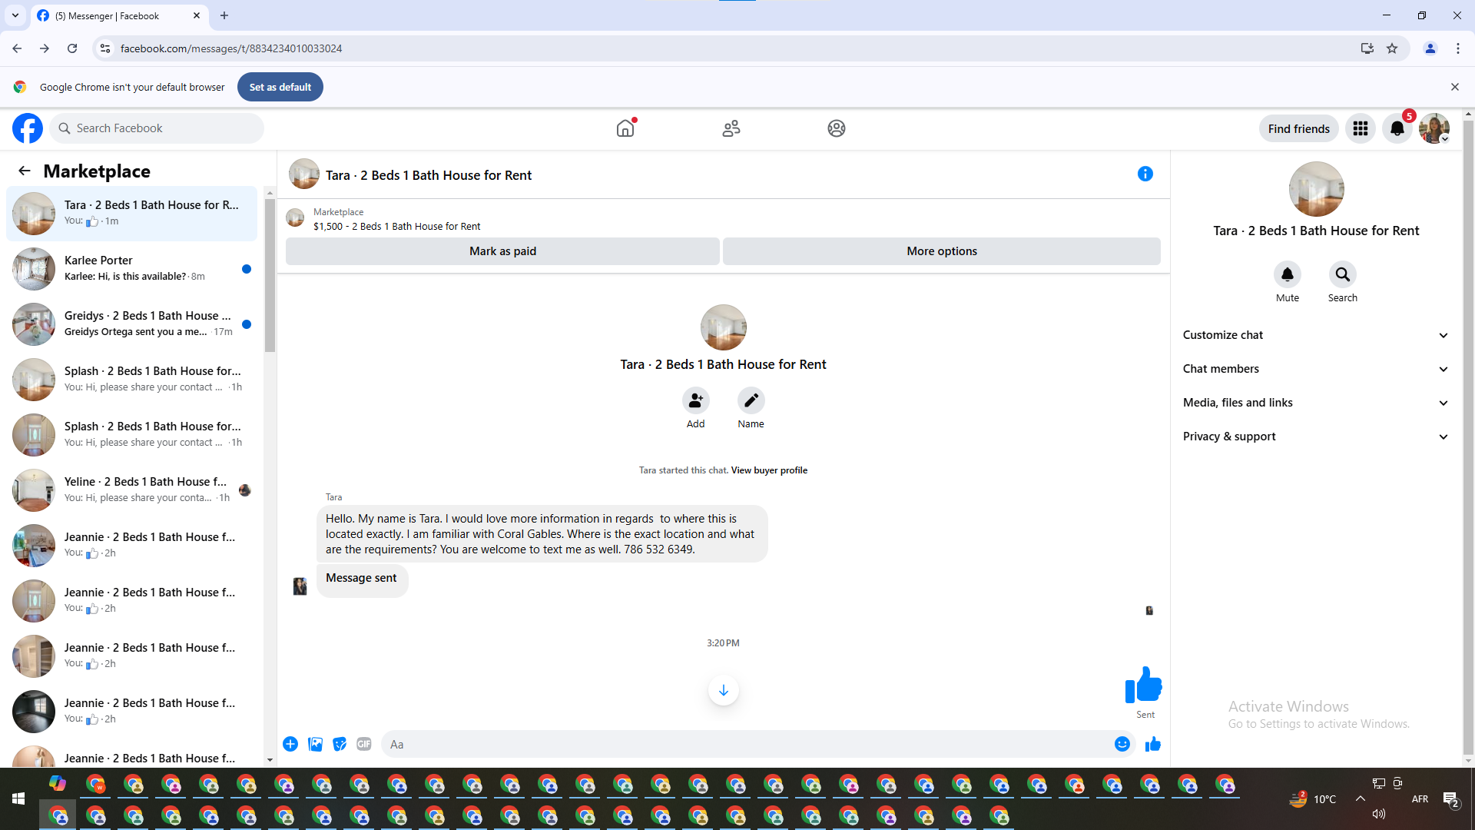The image size is (1475, 830).
Task: Open the $1,500 listing title link
Action: tap(397, 227)
